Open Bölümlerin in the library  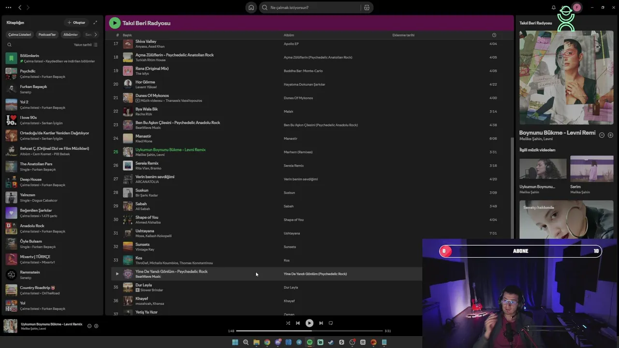pos(52,58)
